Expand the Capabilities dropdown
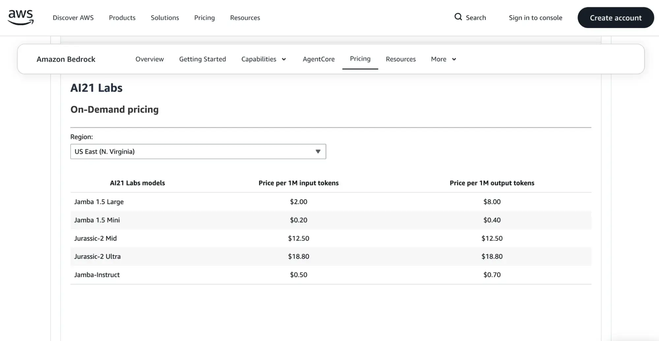Image resolution: width=659 pixels, height=341 pixels. point(263,59)
